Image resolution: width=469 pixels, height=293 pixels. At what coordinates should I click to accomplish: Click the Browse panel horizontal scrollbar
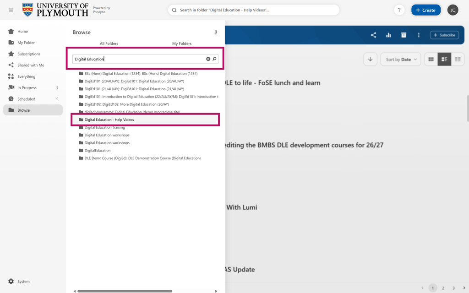(x=125, y=291)
